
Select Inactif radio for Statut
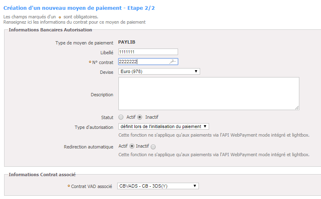coord(140,117)
